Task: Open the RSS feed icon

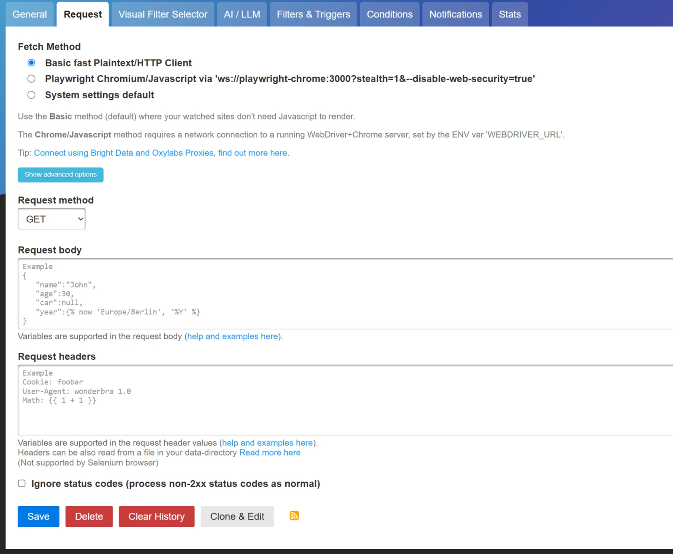Action: pyautogui.click(x=294, y=516)
